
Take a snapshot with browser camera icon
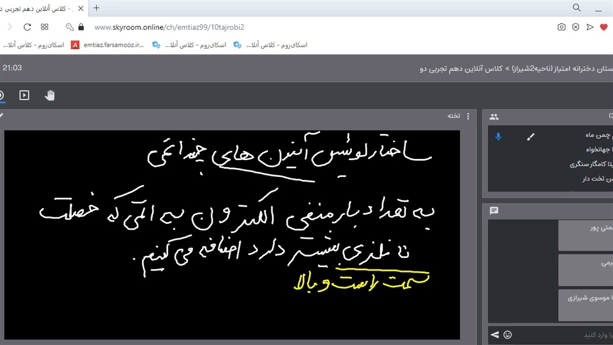click(561, 27)
